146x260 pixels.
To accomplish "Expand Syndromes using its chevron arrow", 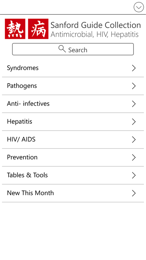I will (x=134, y=68).
